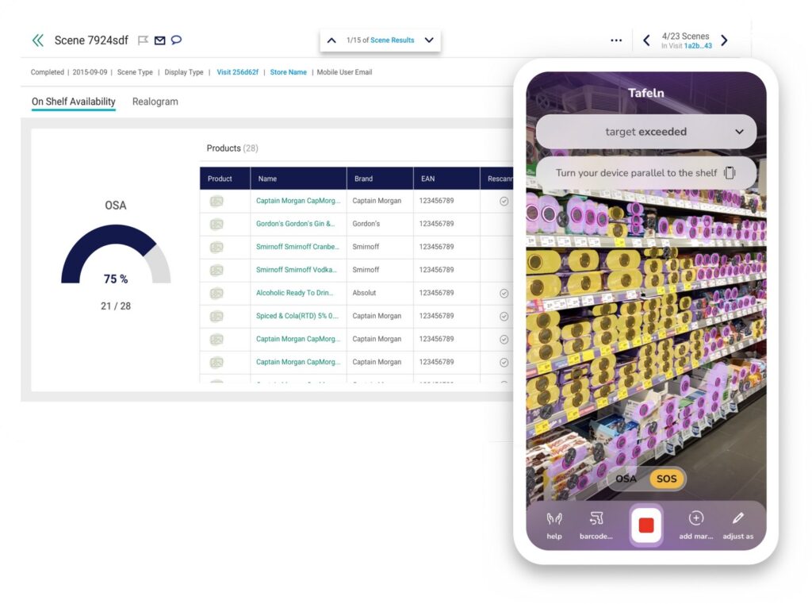Open the flag icon next to Scene 7924sdf
812x604 pixels.
[x=144, y=40]
